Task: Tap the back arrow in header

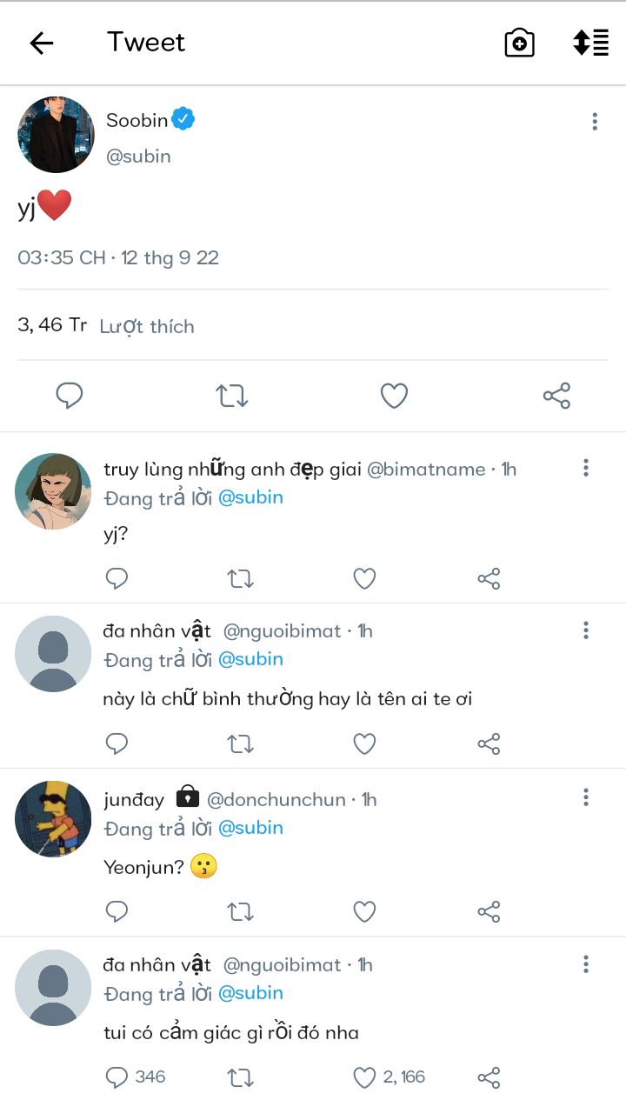Action: [41, 43]
